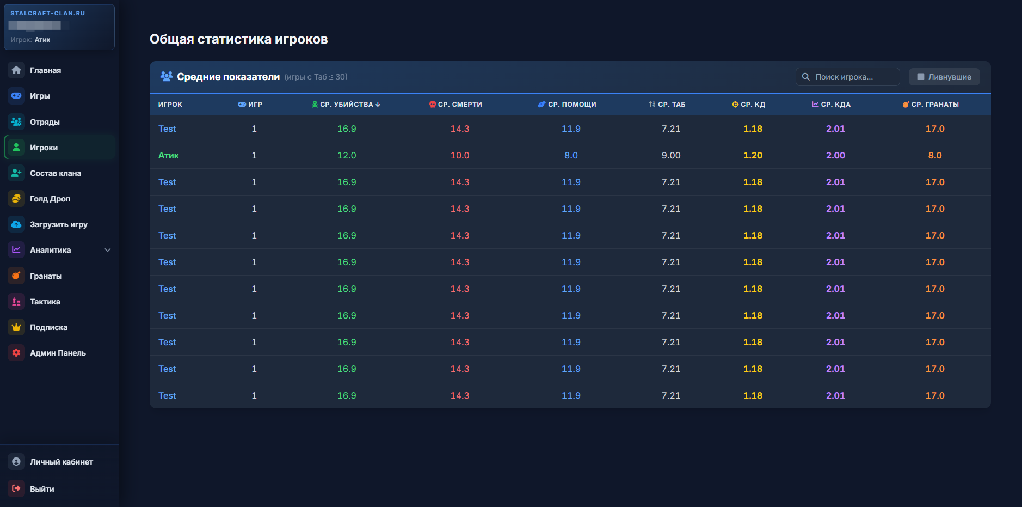Open the Админ Панель gear icon
This screenshot has width=1022, height=507.
tap(16, 353)
